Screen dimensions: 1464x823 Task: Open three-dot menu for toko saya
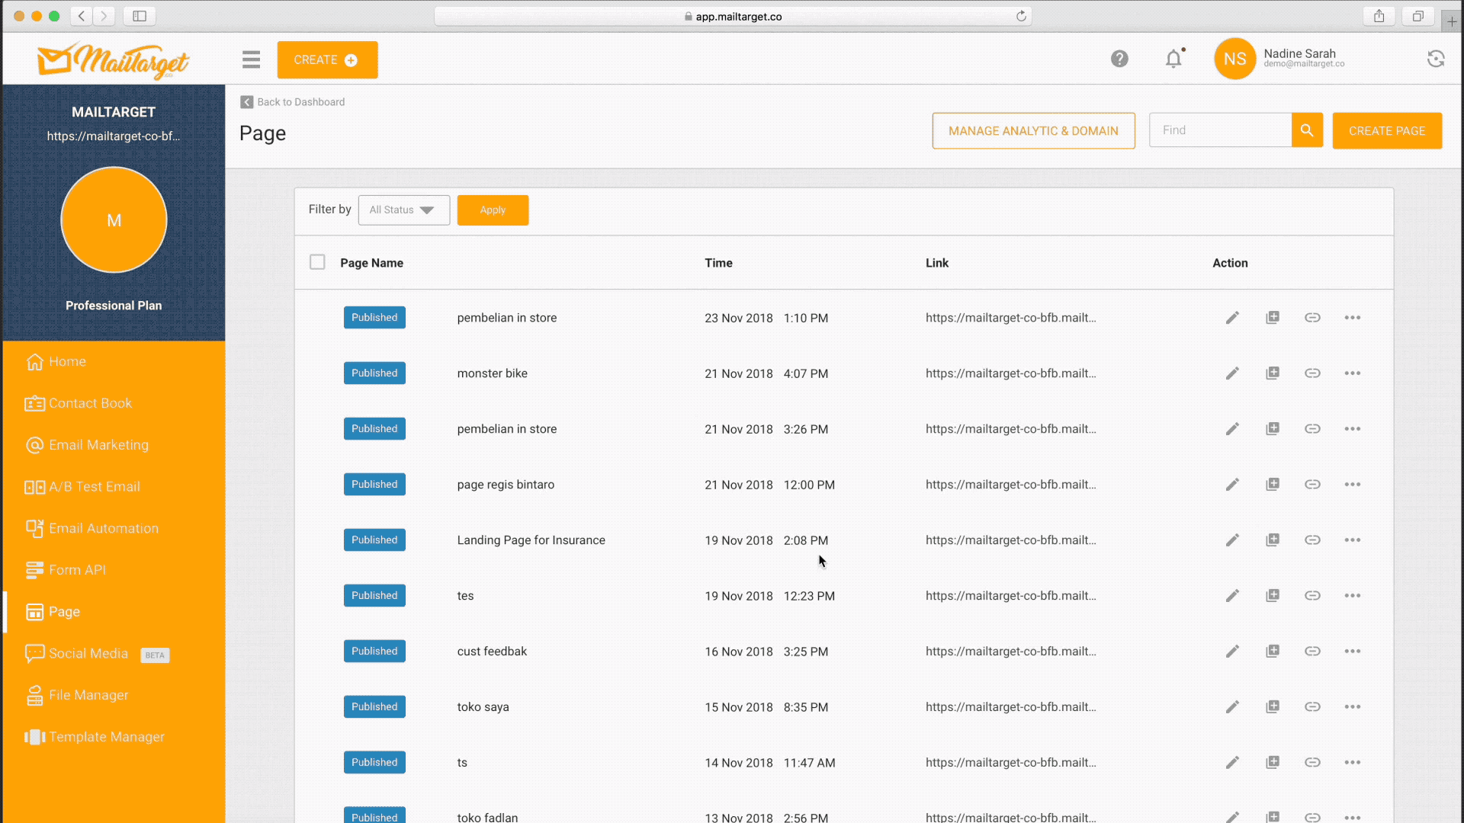1352,707
